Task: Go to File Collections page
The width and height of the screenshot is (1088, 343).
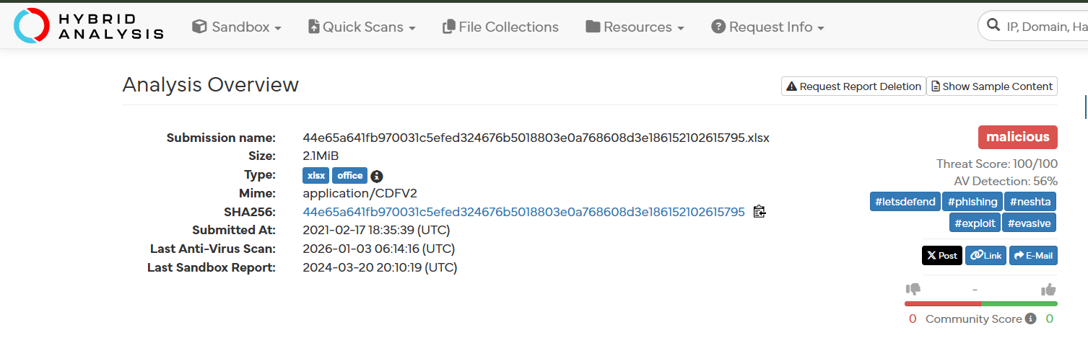Action: (x=500, y=27)
